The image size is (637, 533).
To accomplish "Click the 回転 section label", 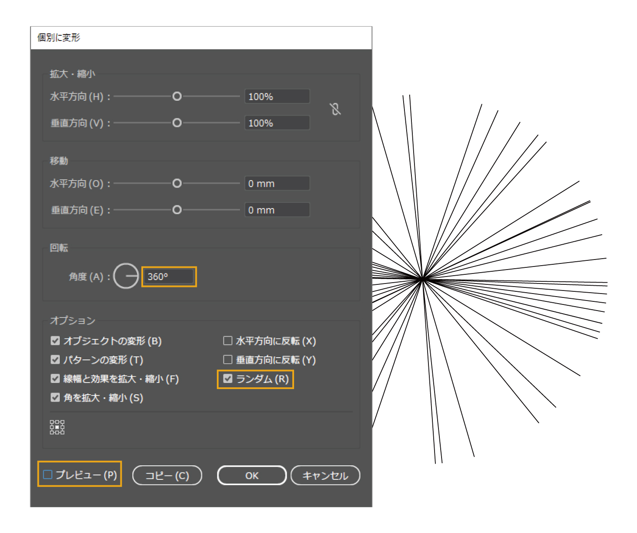I will pos(59,248).
